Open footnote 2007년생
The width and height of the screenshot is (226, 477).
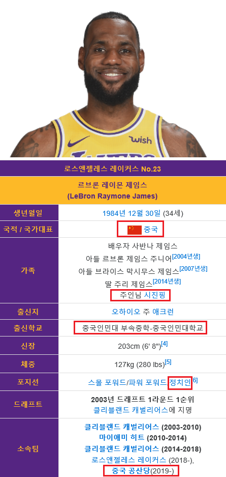click(193, 269)
